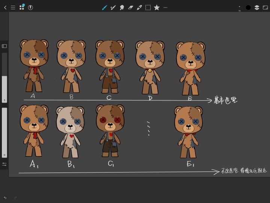
Task: Select the eraser tool
Action: [130, 8]
